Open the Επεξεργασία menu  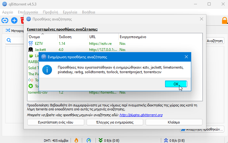(x=28, y=12)
